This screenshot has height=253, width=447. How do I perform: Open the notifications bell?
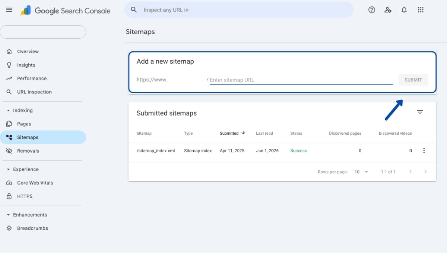pyautogui.click(x=404, y=10)
